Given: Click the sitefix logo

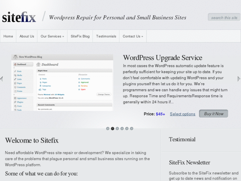Looking at the screenshot, I should [19, 17].
